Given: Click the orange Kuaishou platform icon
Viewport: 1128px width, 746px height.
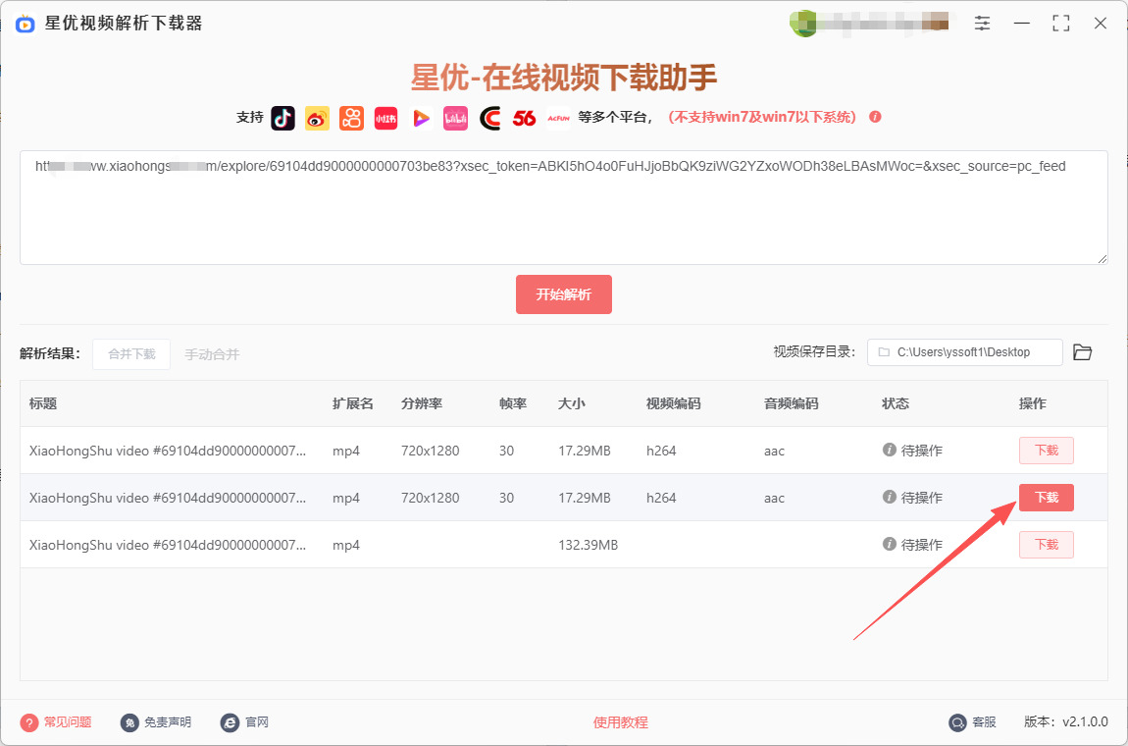Looking at the screenshot, I should point(352,118).
